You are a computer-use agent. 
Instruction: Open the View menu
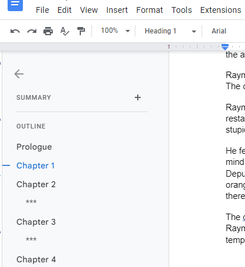tap(89, 10)
